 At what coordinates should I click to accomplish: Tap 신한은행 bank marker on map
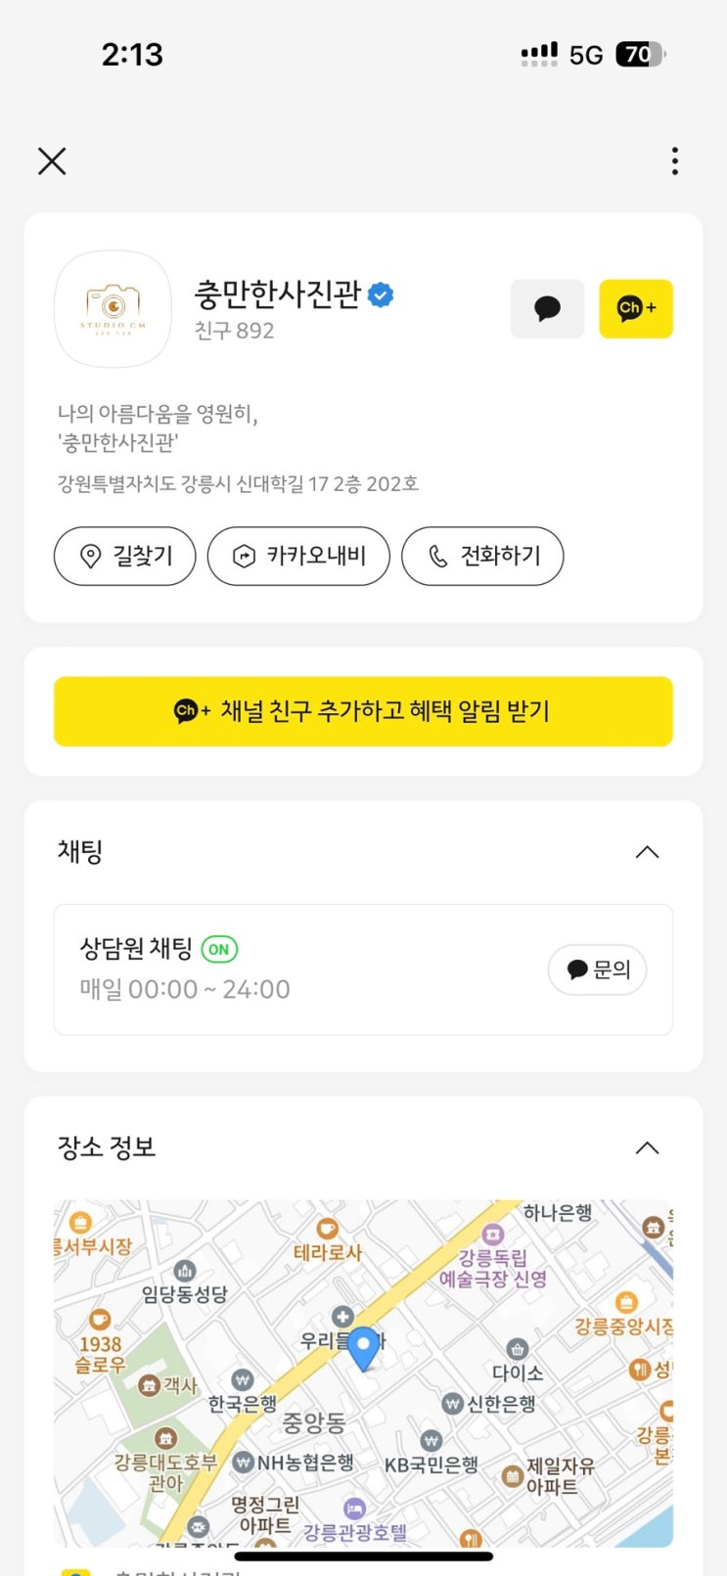pos(452,1404)
